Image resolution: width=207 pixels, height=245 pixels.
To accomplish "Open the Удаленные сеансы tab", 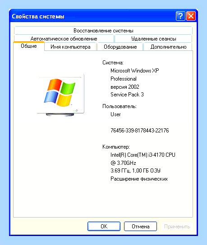I will 153,39.
